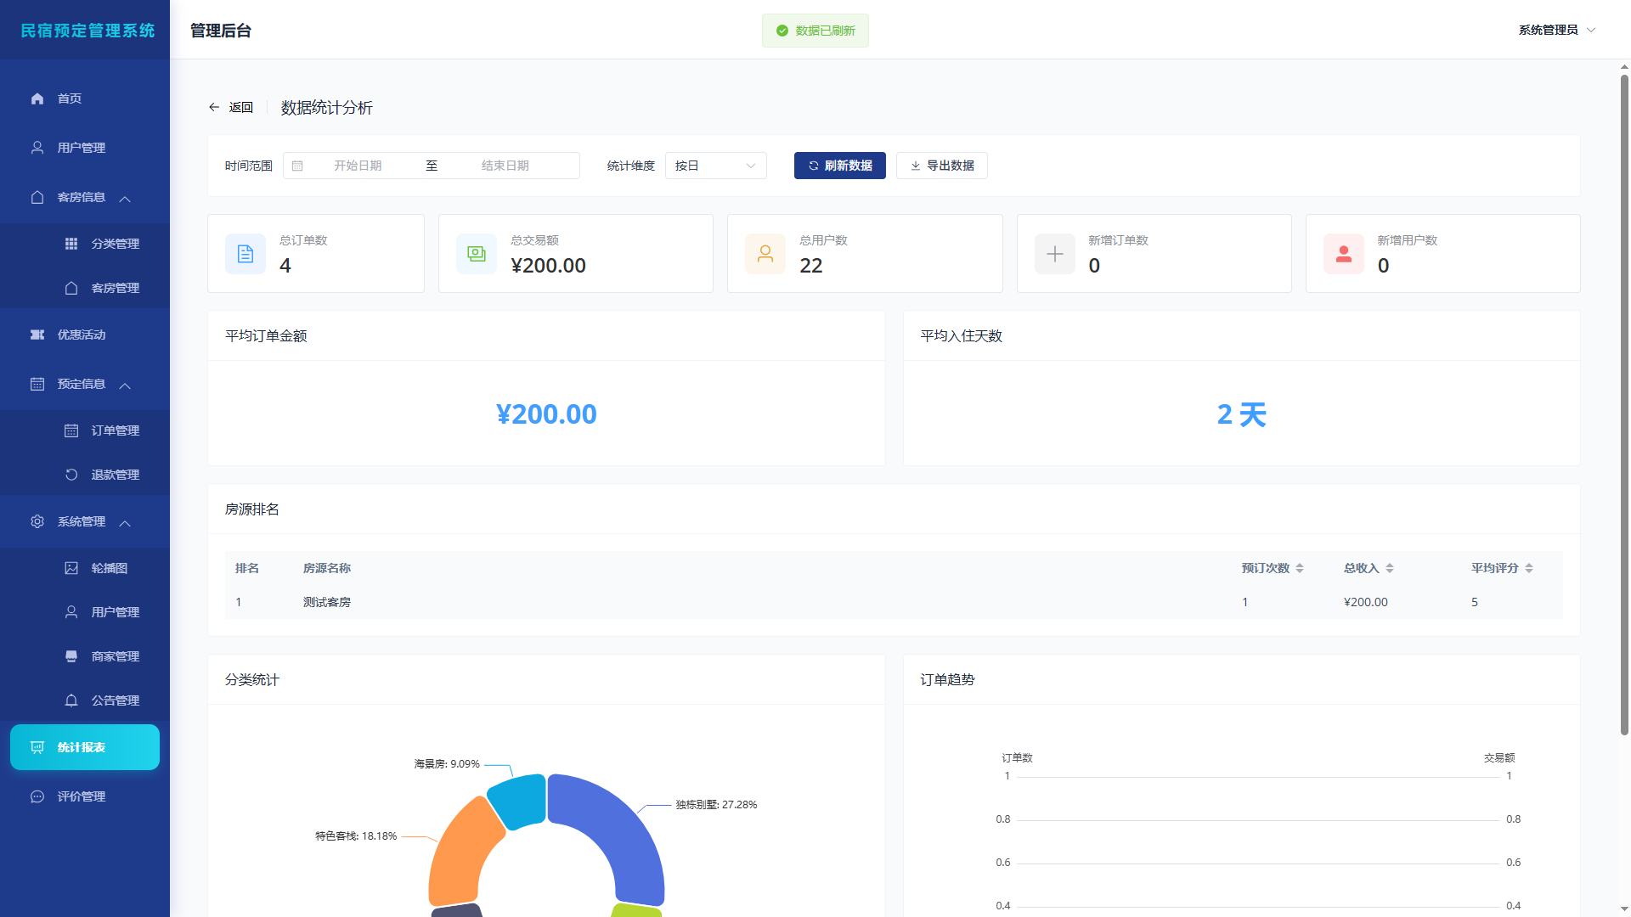Click the back arrow icon next to 返回
Screen dimensions: 1631x917
[214, 107]
